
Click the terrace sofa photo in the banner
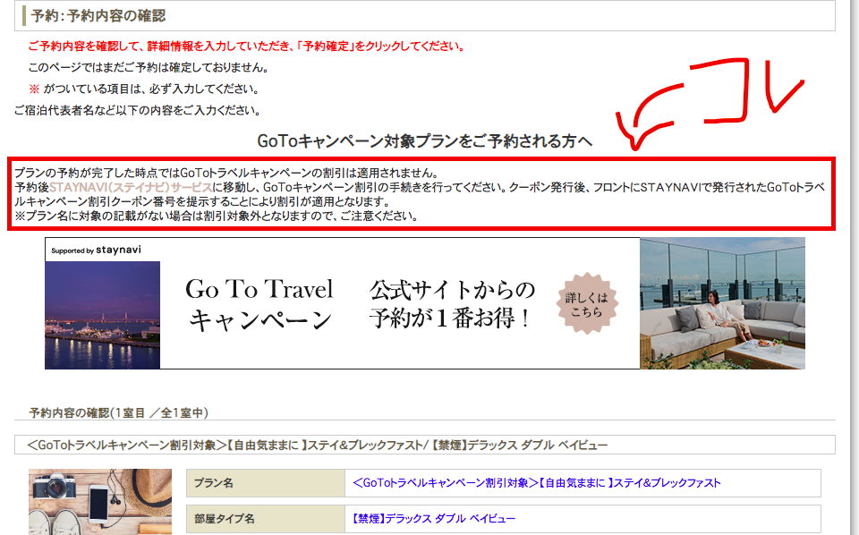pos(722,302)
